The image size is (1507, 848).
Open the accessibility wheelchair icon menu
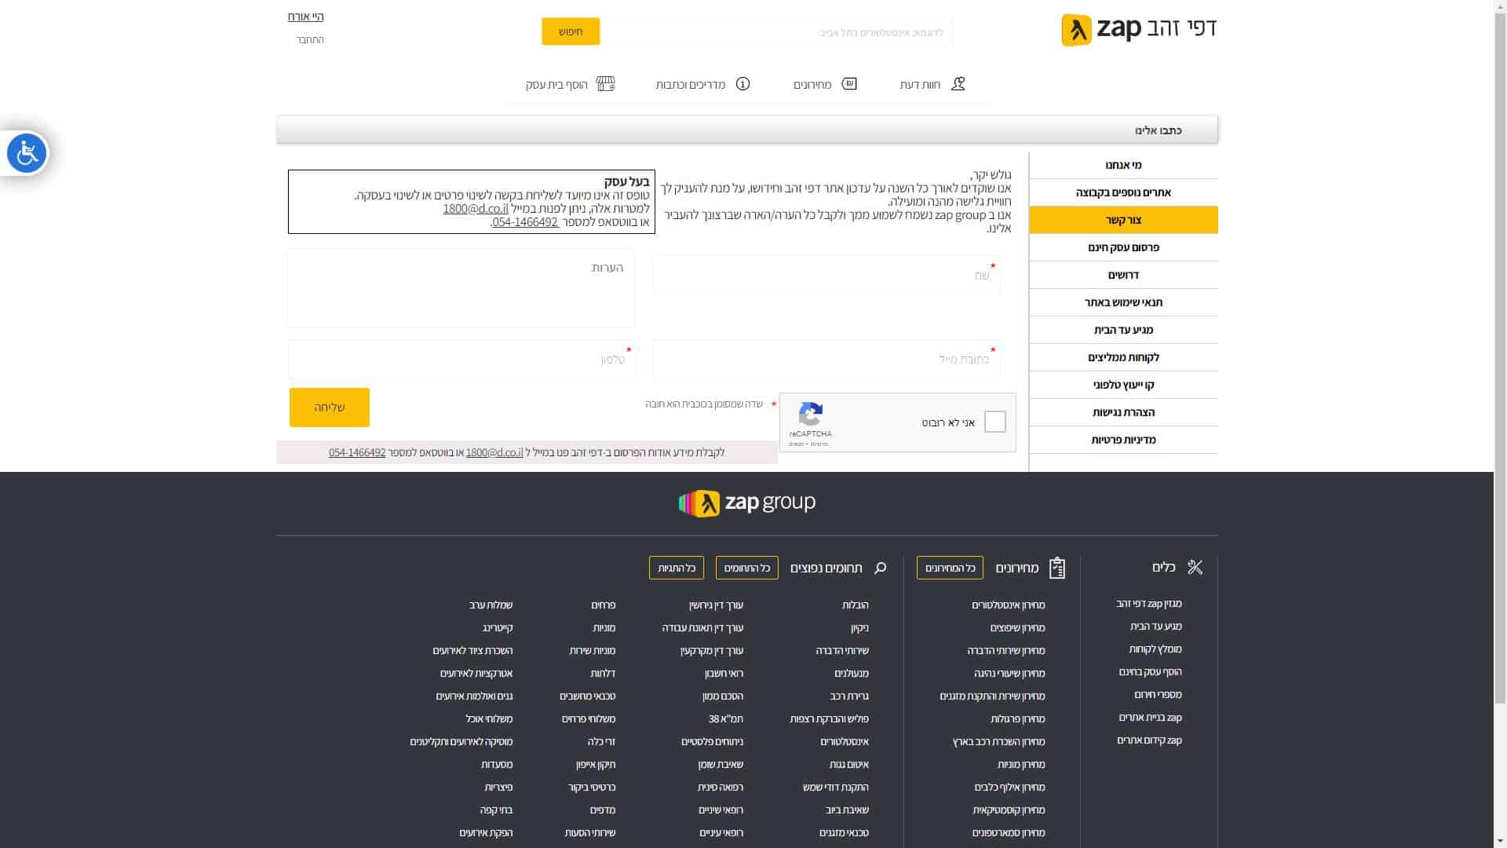point(27,153)
